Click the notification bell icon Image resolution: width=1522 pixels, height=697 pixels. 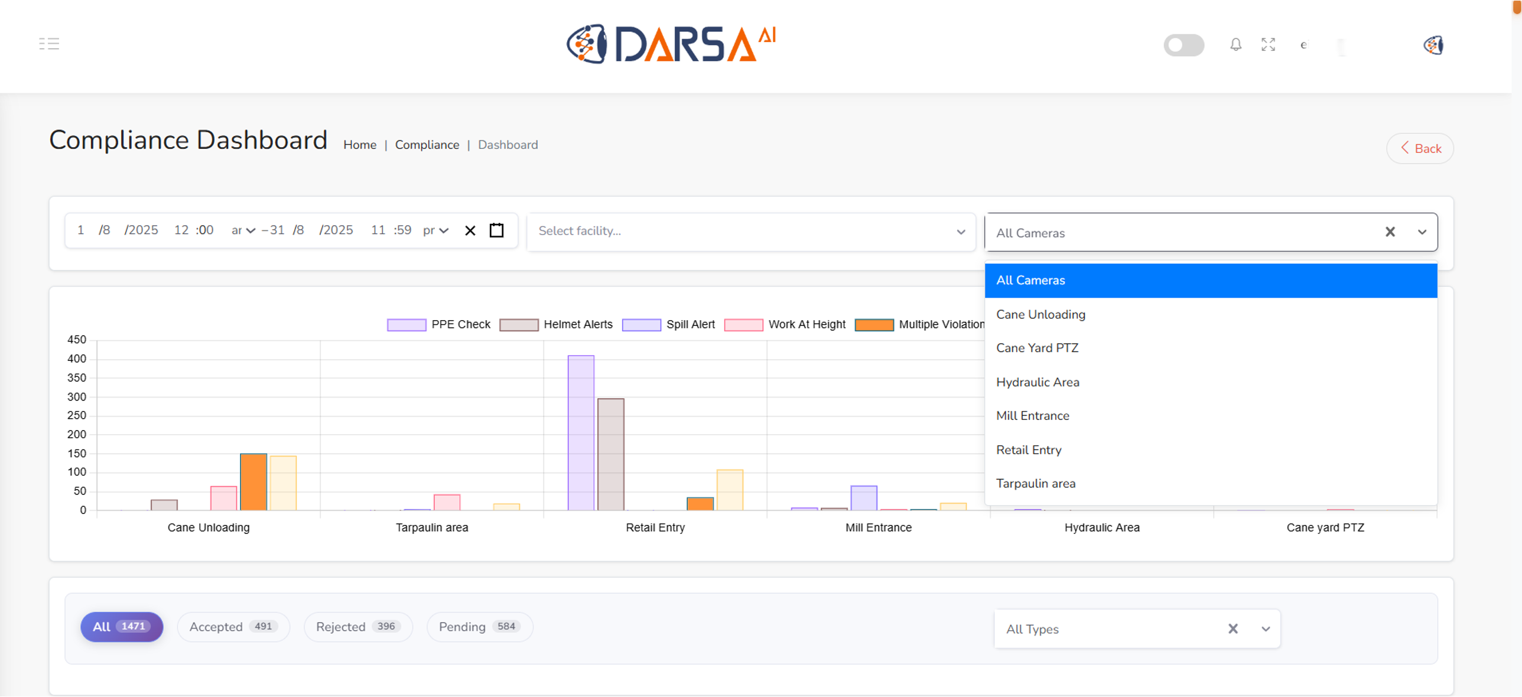tap(1235, 45)
